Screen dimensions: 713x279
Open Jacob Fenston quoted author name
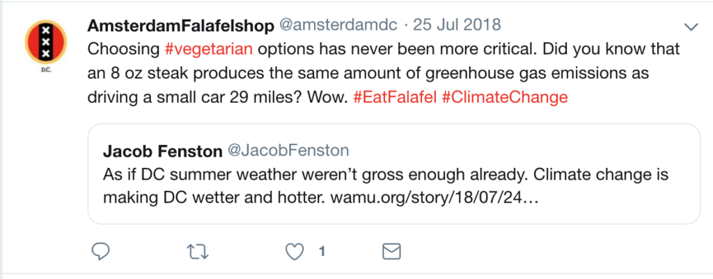pos(162,151)
